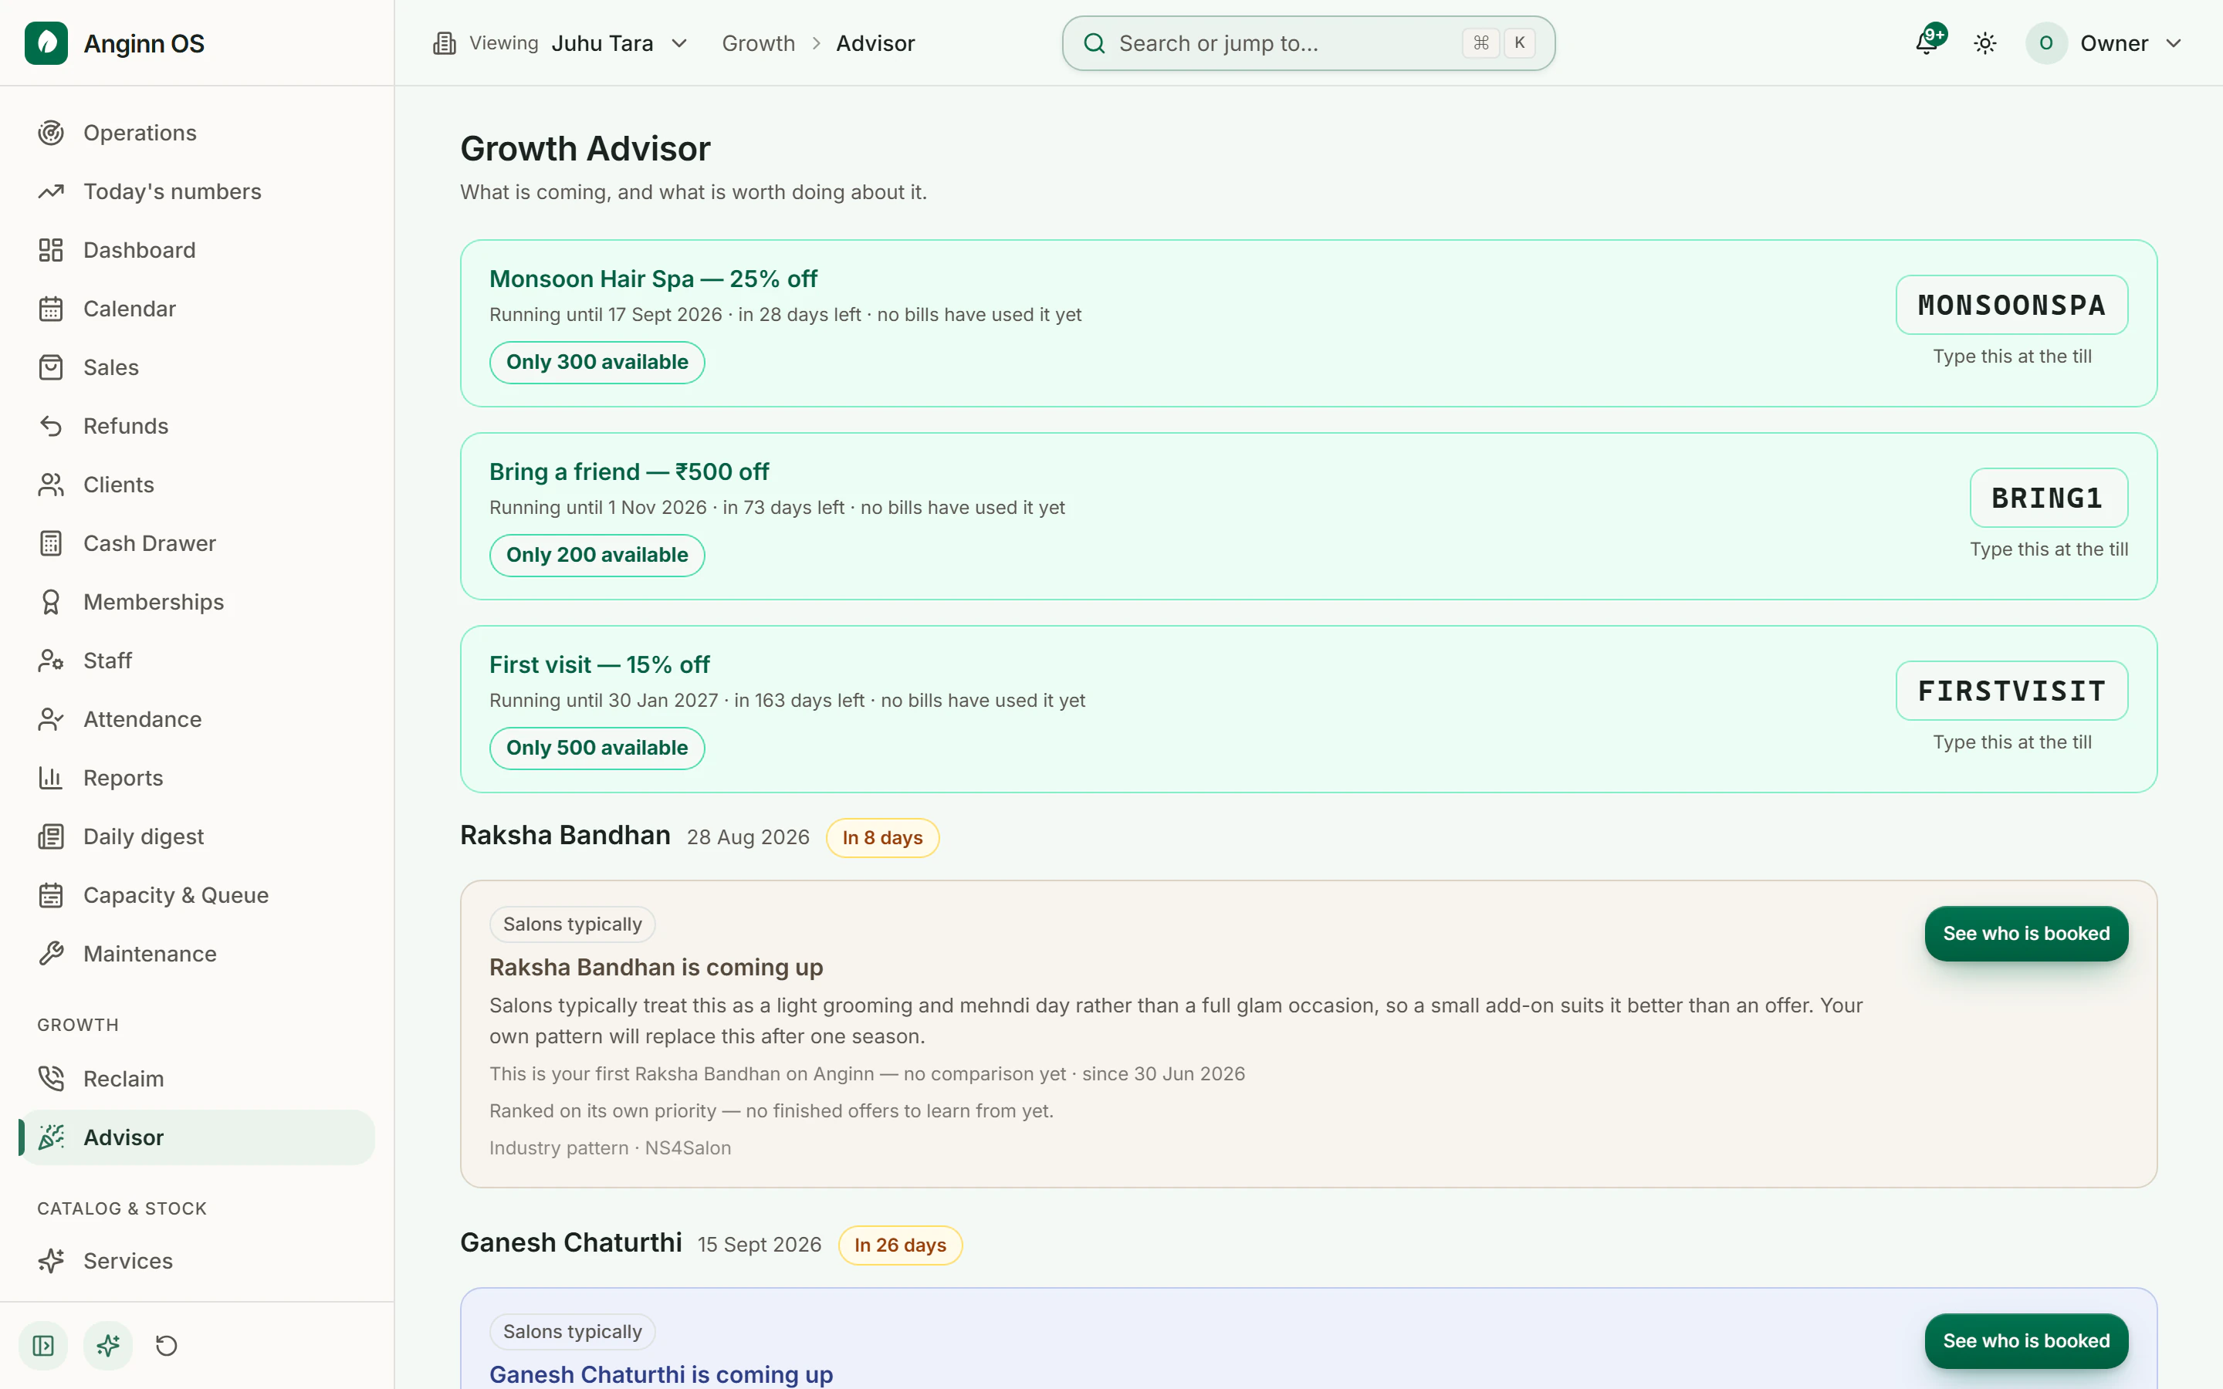Select the Advisor item in Growth section
2223x1389 pixels.
[197, 1137]
